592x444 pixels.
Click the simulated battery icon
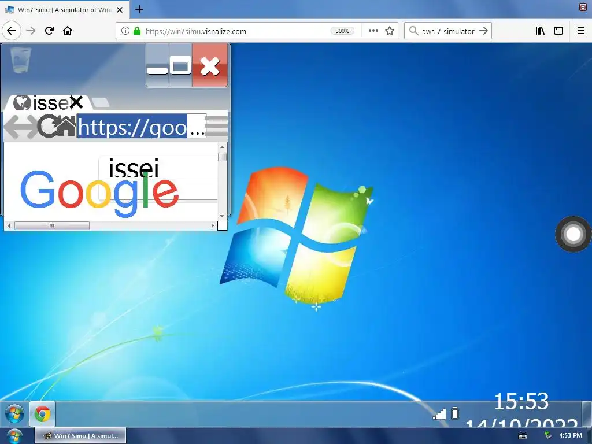pos(456,413)
